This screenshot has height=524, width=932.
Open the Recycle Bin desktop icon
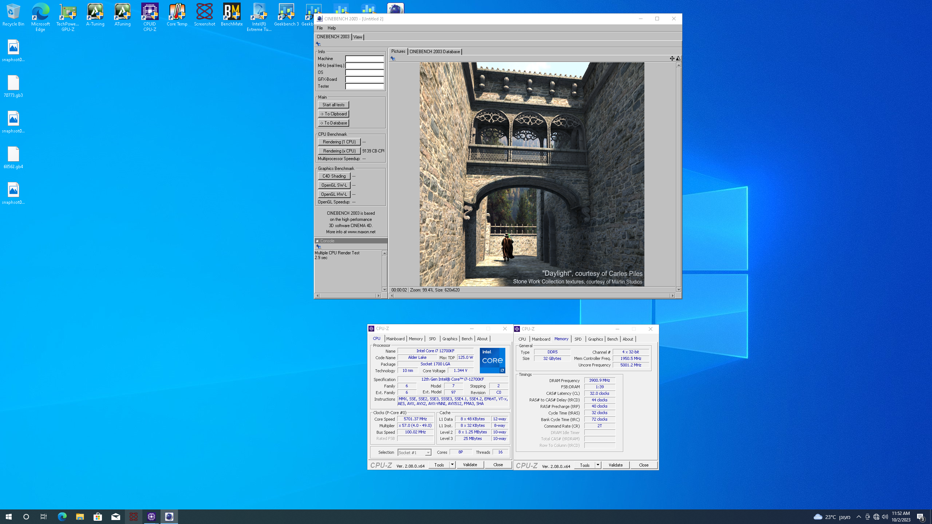click(x=13, y=15)
